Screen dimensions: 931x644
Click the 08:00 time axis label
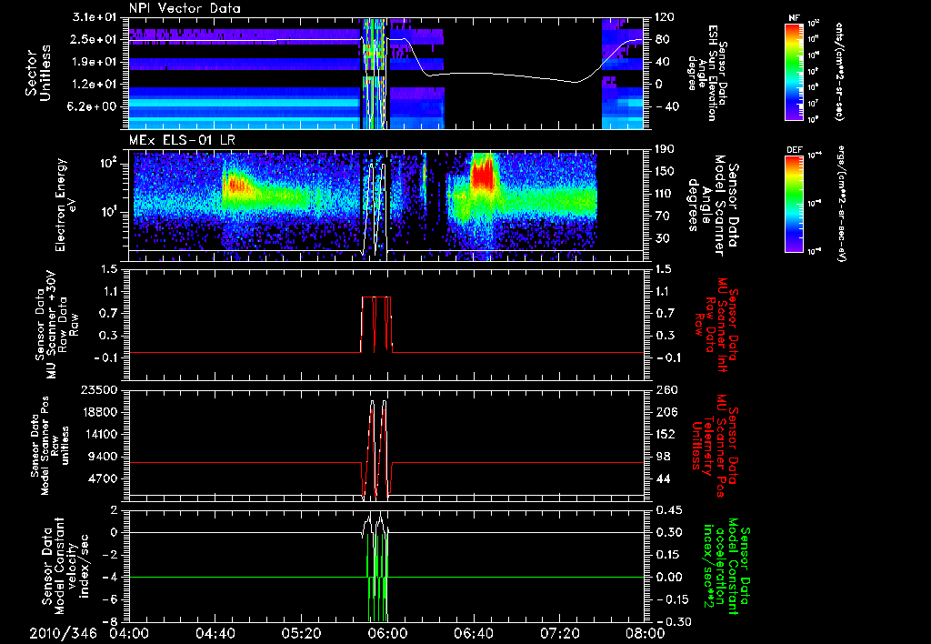point(646,634)
